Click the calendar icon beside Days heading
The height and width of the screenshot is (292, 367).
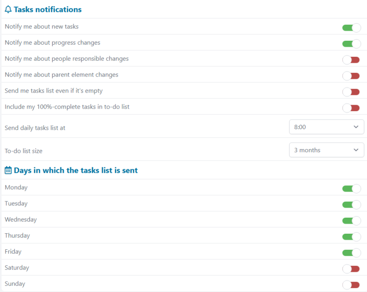tap(8, 170)
